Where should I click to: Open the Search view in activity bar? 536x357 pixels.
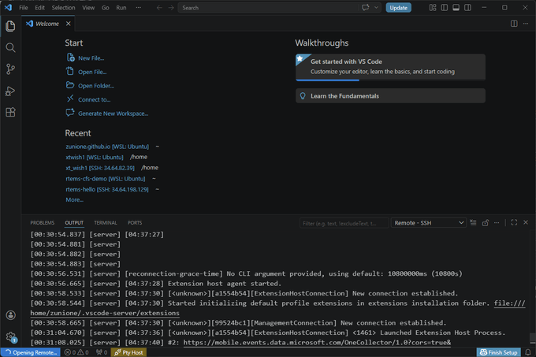coord(10,47)
